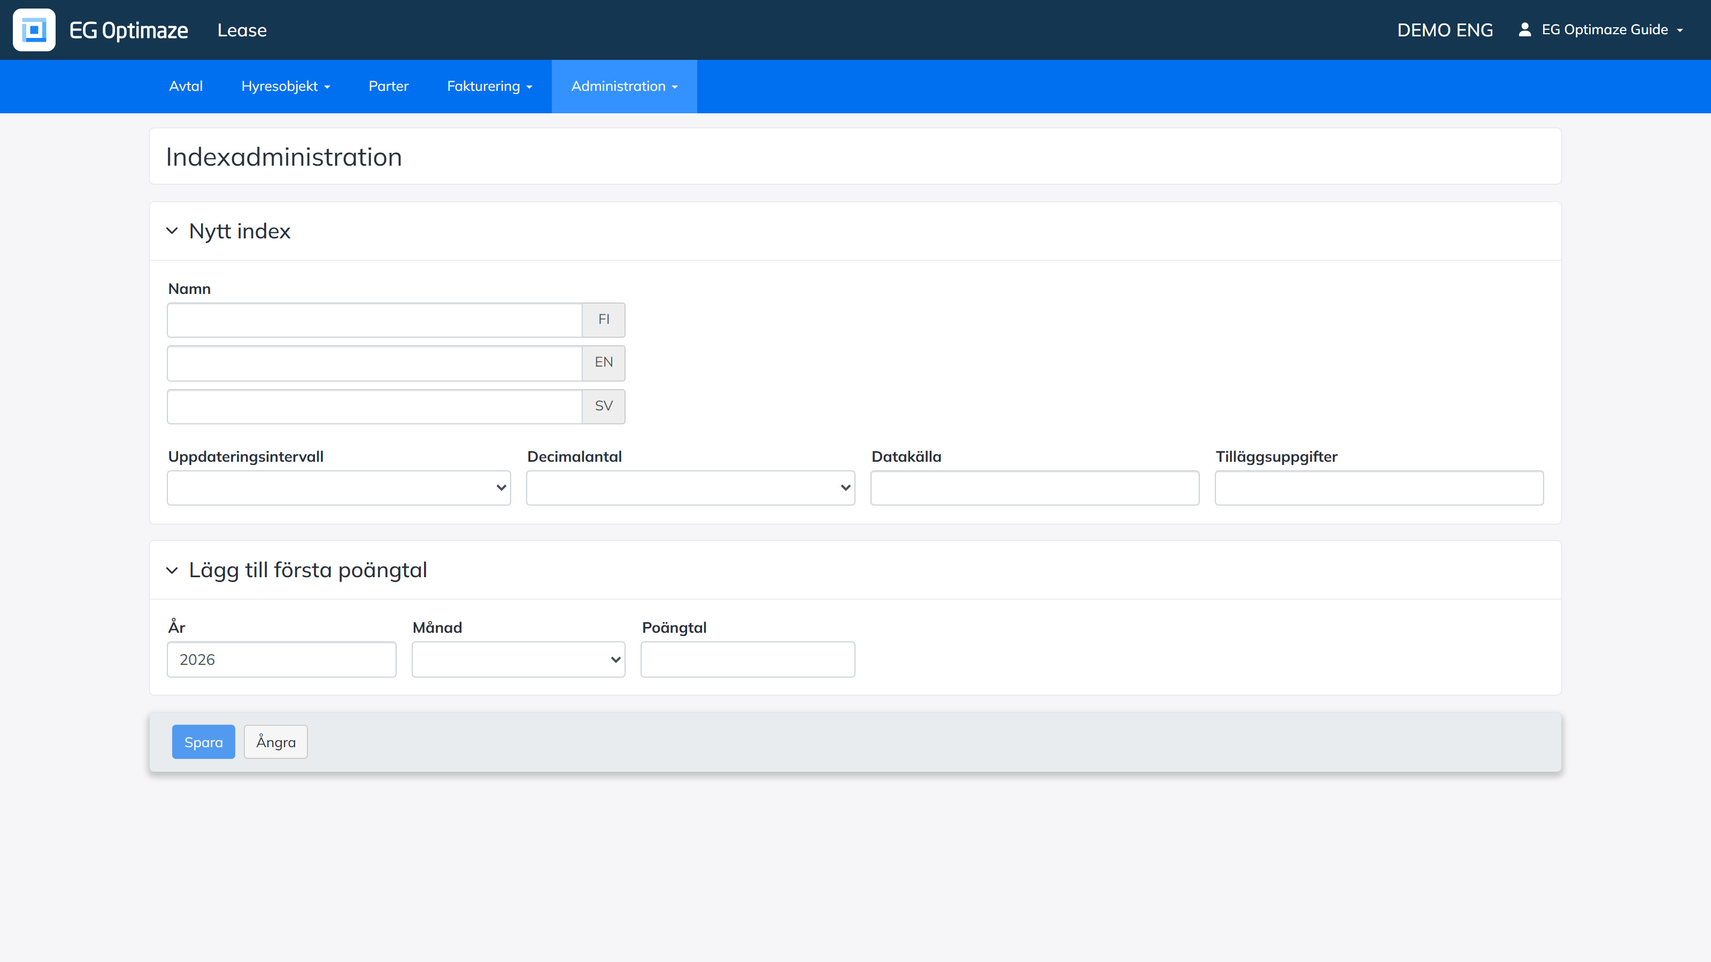Viewport: 1711px width, 962px height.
Task: Click the Poängtal label
Action: (674, 627)
